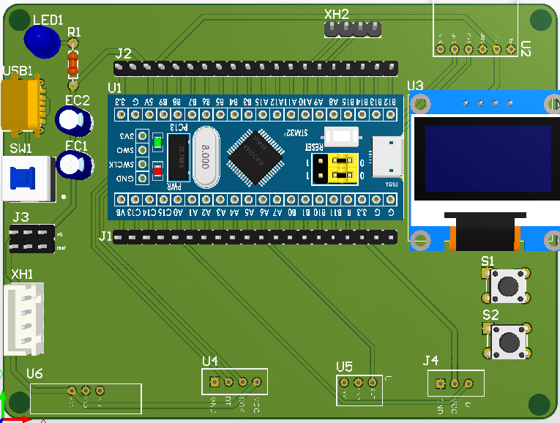
Task: Click the S2 tactile push button
Action: [508, 341]
